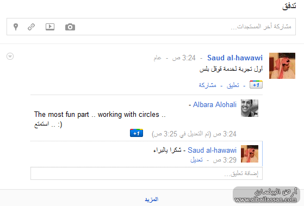The width and height of the screenshot is (304, 206).
Task: Click Saud's small avatar in reply
Action: [x=250, y=154]
